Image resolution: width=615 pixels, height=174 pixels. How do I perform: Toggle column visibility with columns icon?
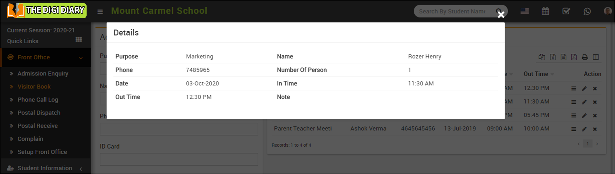click(x=596, y=57)
